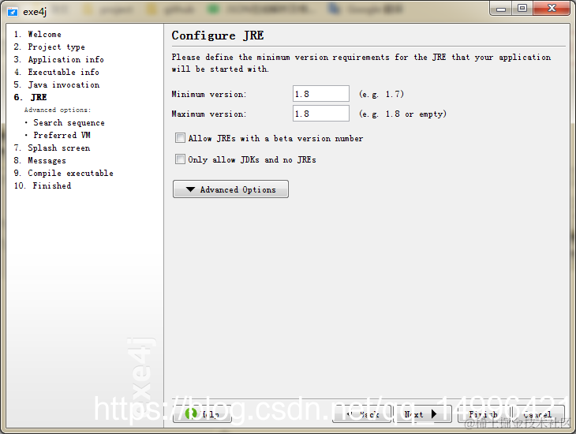Click the '(e.g. 1.7)' hint text
The width and height of the screenshot is (576, 434).
coord(382,94)
